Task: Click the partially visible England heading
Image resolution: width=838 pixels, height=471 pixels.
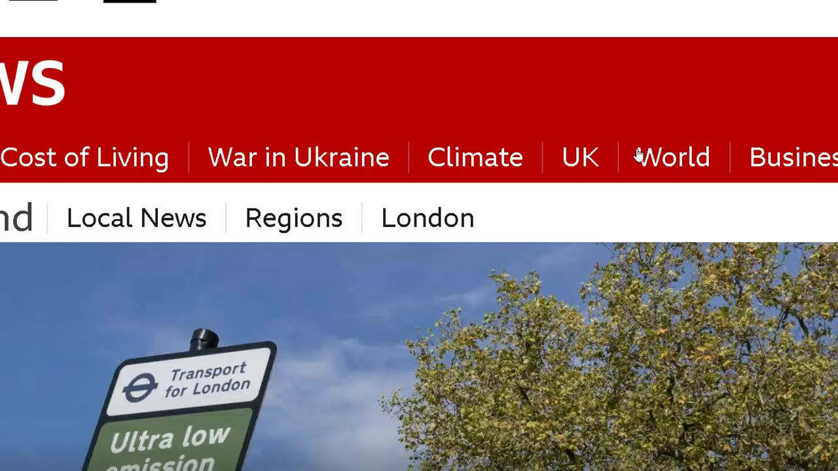Action: [x=16, y=218]
